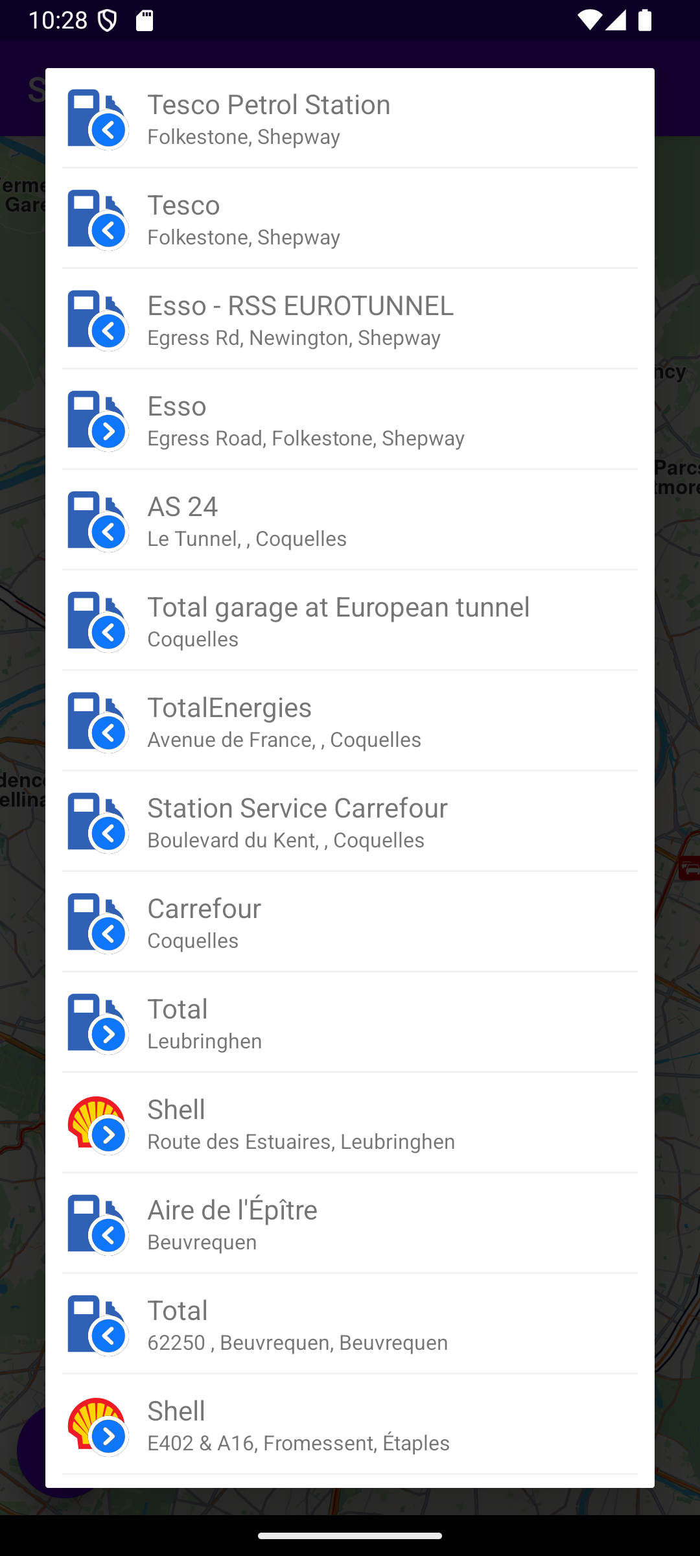Select Esso on Egress Road, Folkestone
The image size is (700, 1556).
[350, 420]
